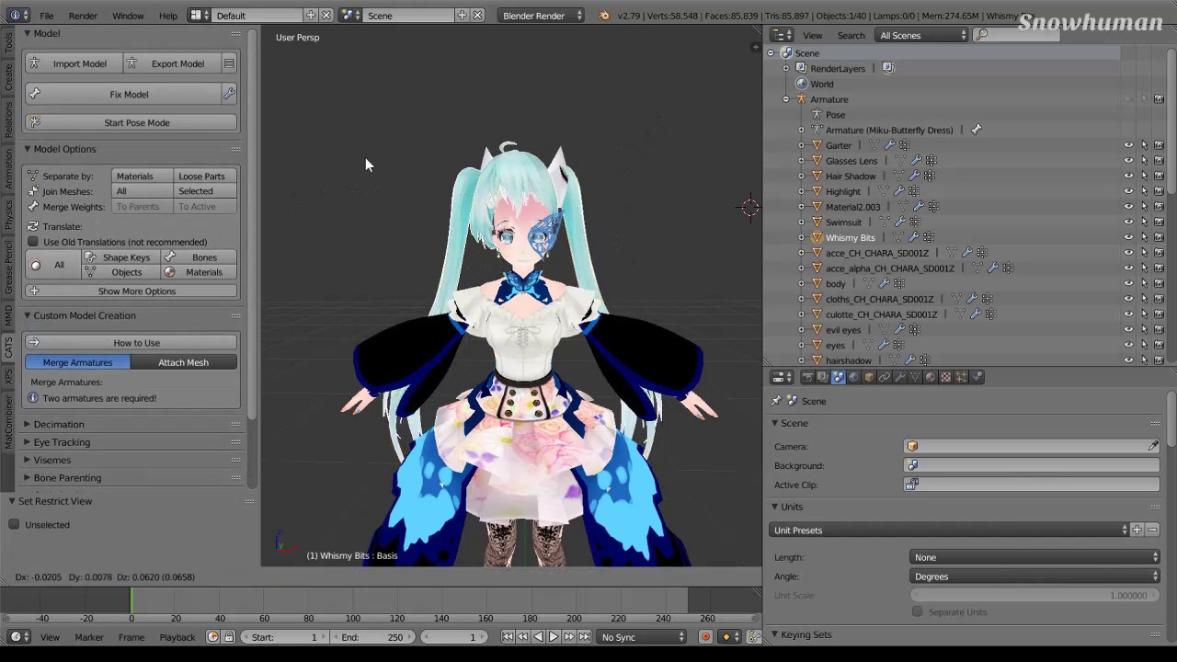1177x662 pixels.
Task: Click the wrench settings icon next to Fix Model
Action: pos(229,94)
